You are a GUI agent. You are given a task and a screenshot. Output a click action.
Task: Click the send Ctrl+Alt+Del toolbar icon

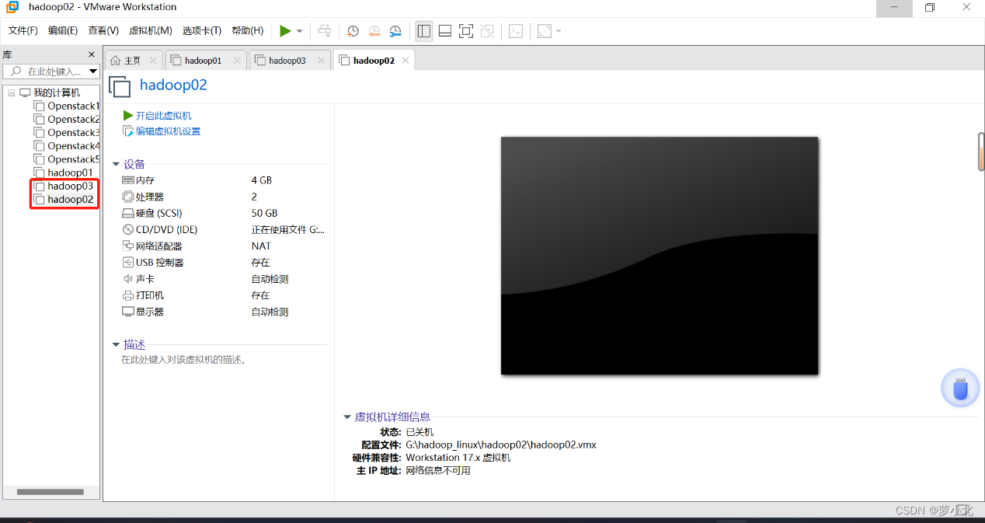325,31
